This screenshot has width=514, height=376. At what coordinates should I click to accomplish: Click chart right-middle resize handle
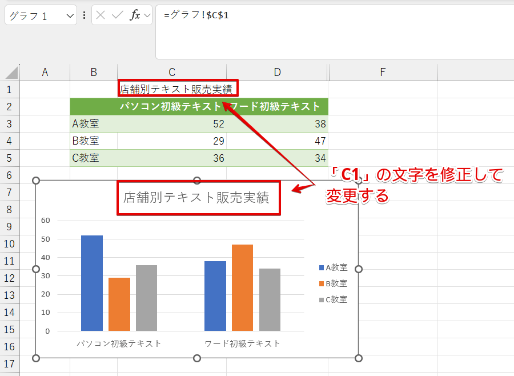(359, 269)
